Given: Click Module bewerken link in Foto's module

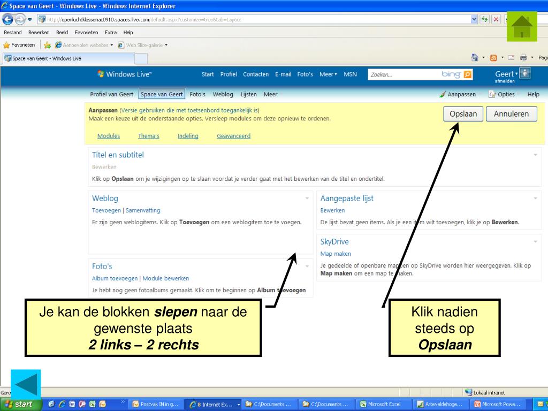Looking at the screenshot, I should [166, 278].
